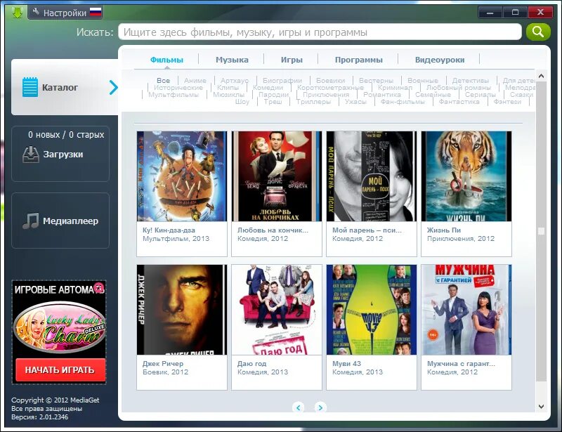Open the Жизнь Пи tiger poster
Viewport: 562px width, 432px height.
[x=466, y=176]
